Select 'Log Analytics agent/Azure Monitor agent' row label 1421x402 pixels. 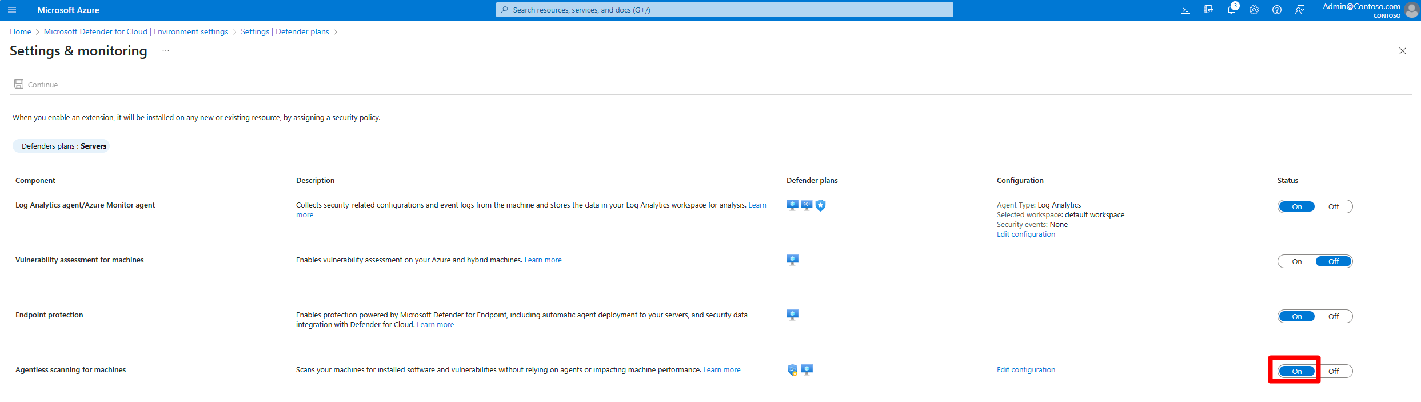click(85, 205)
